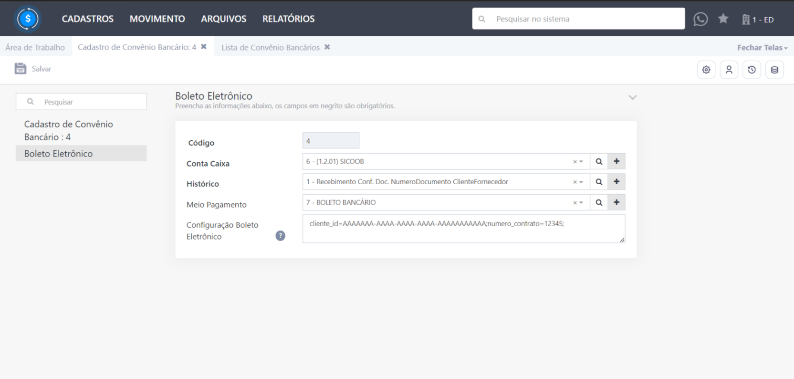Click the Salvar floppy disk icon

pos(20,68)
